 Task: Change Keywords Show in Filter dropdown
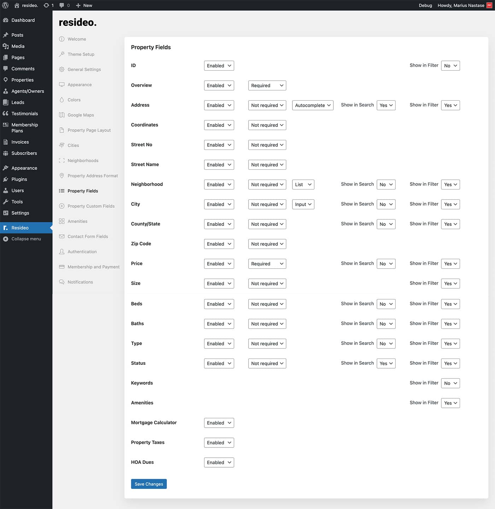click(450, 383)
